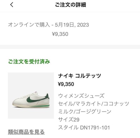
Task: Tap the ご注文を受付済み order status label
Action: tap(29, 62)
